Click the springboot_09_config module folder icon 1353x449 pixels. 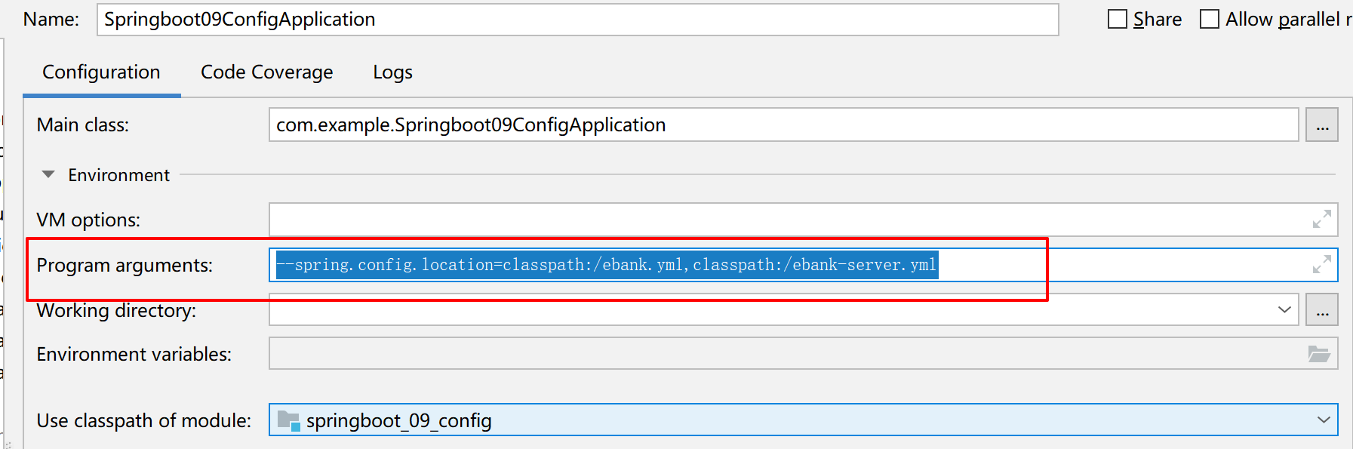tap(288, 420)
